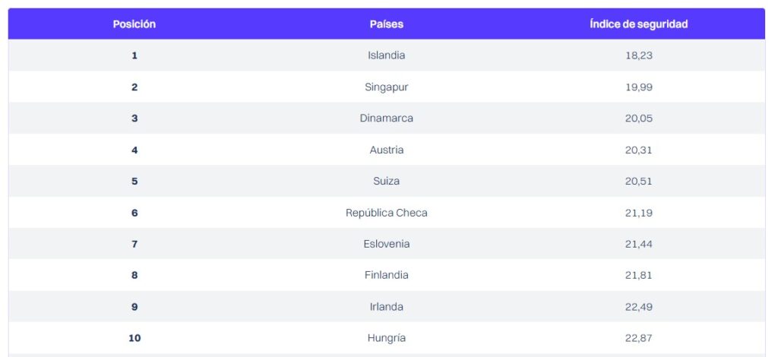This screenshot has height=357, width=778.
Task: Select the 21,19 index value
Action: (638, 213)
